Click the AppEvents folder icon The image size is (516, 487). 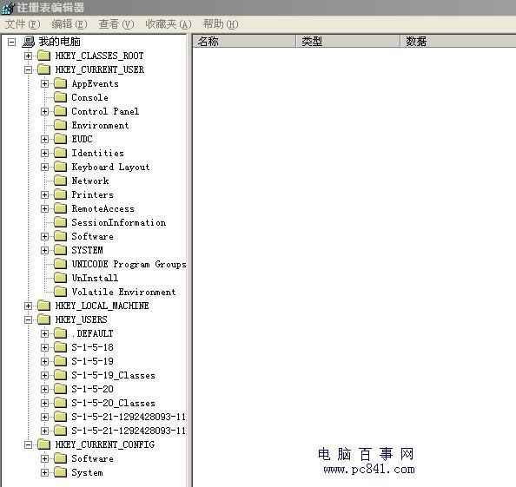pos(60,83)
